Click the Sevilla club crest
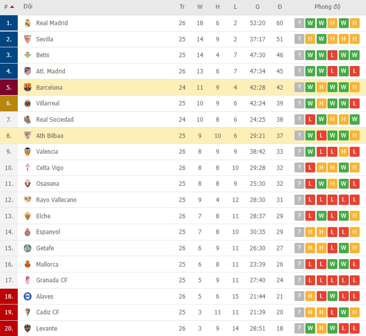366x336 pixels. coord(28,39)
